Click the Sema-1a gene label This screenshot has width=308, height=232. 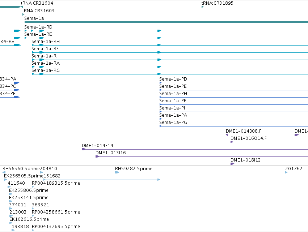coord(34,18)
